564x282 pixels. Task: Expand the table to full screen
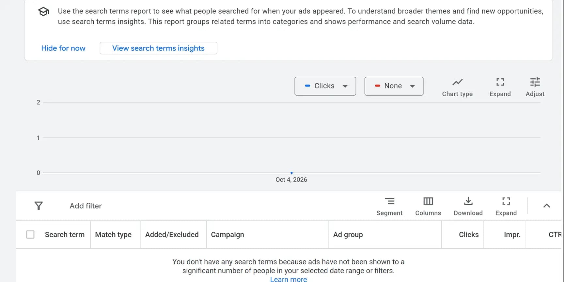(x=506, y=206)
